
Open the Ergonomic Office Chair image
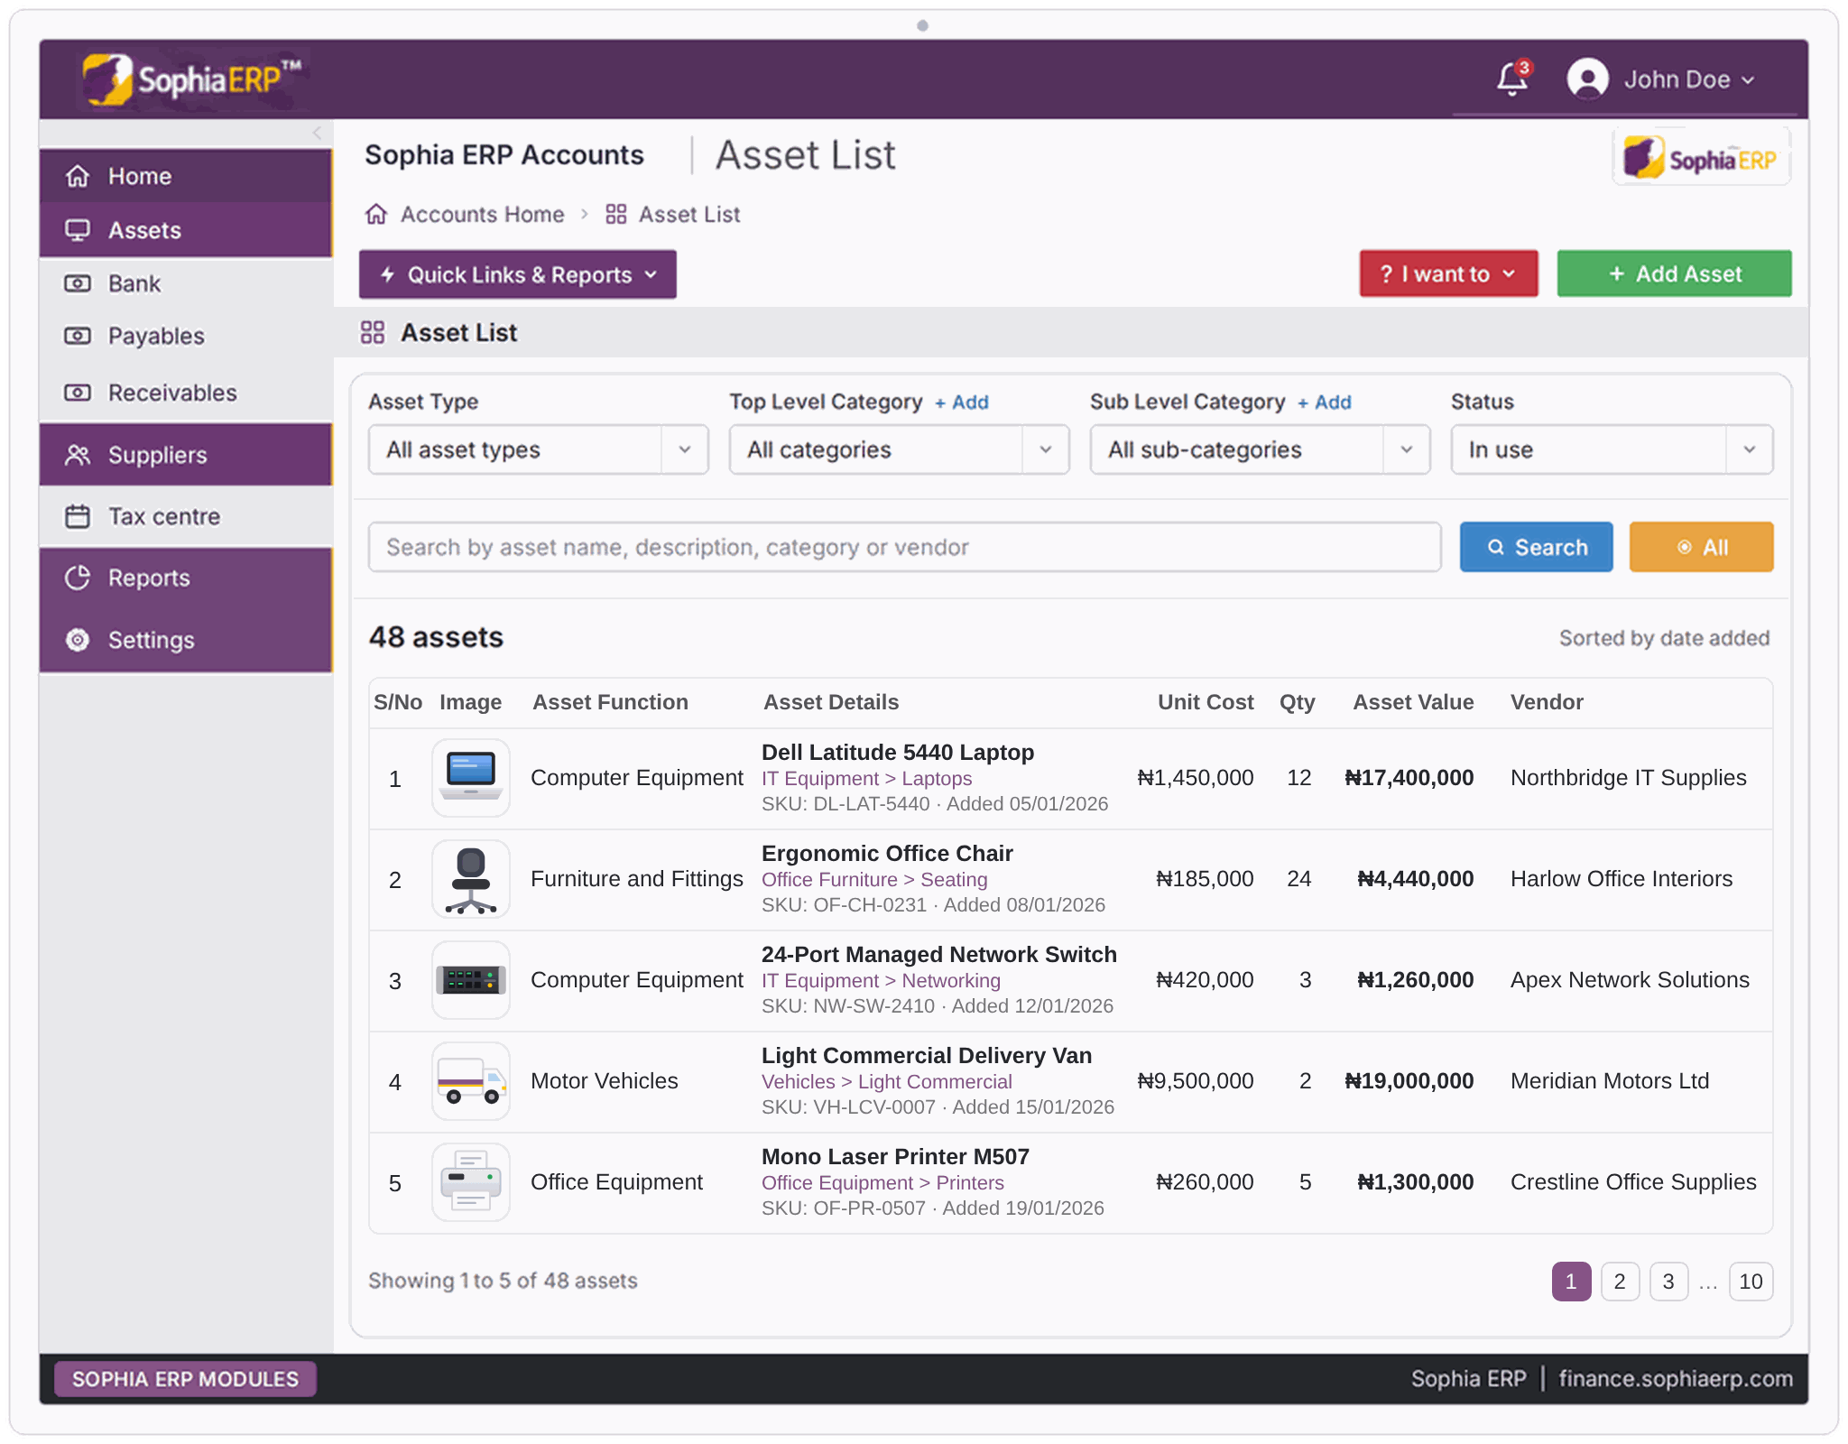click(x=471, y=879)
